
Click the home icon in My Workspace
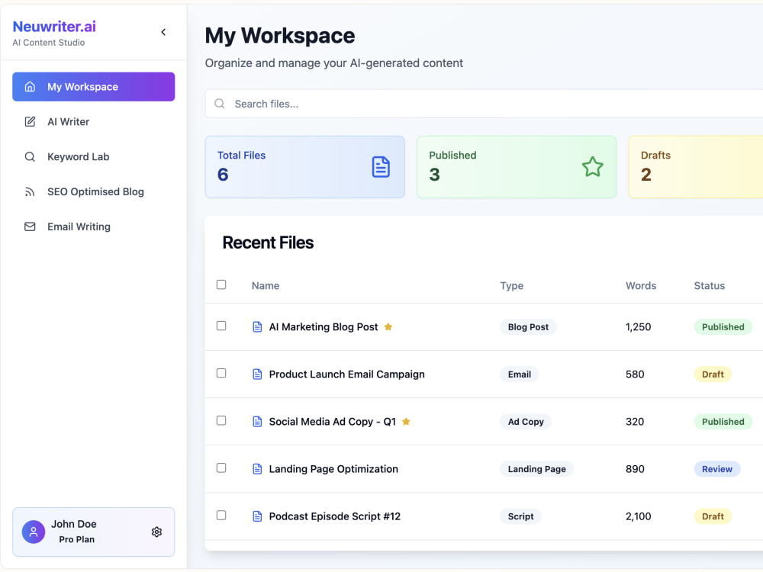click(x=30, y=87)
